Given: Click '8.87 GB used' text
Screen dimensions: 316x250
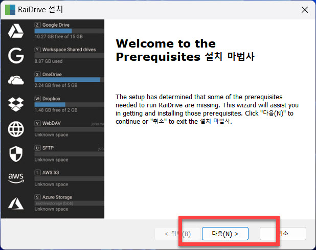Looking at the screenshot, I should click(49, 61).
